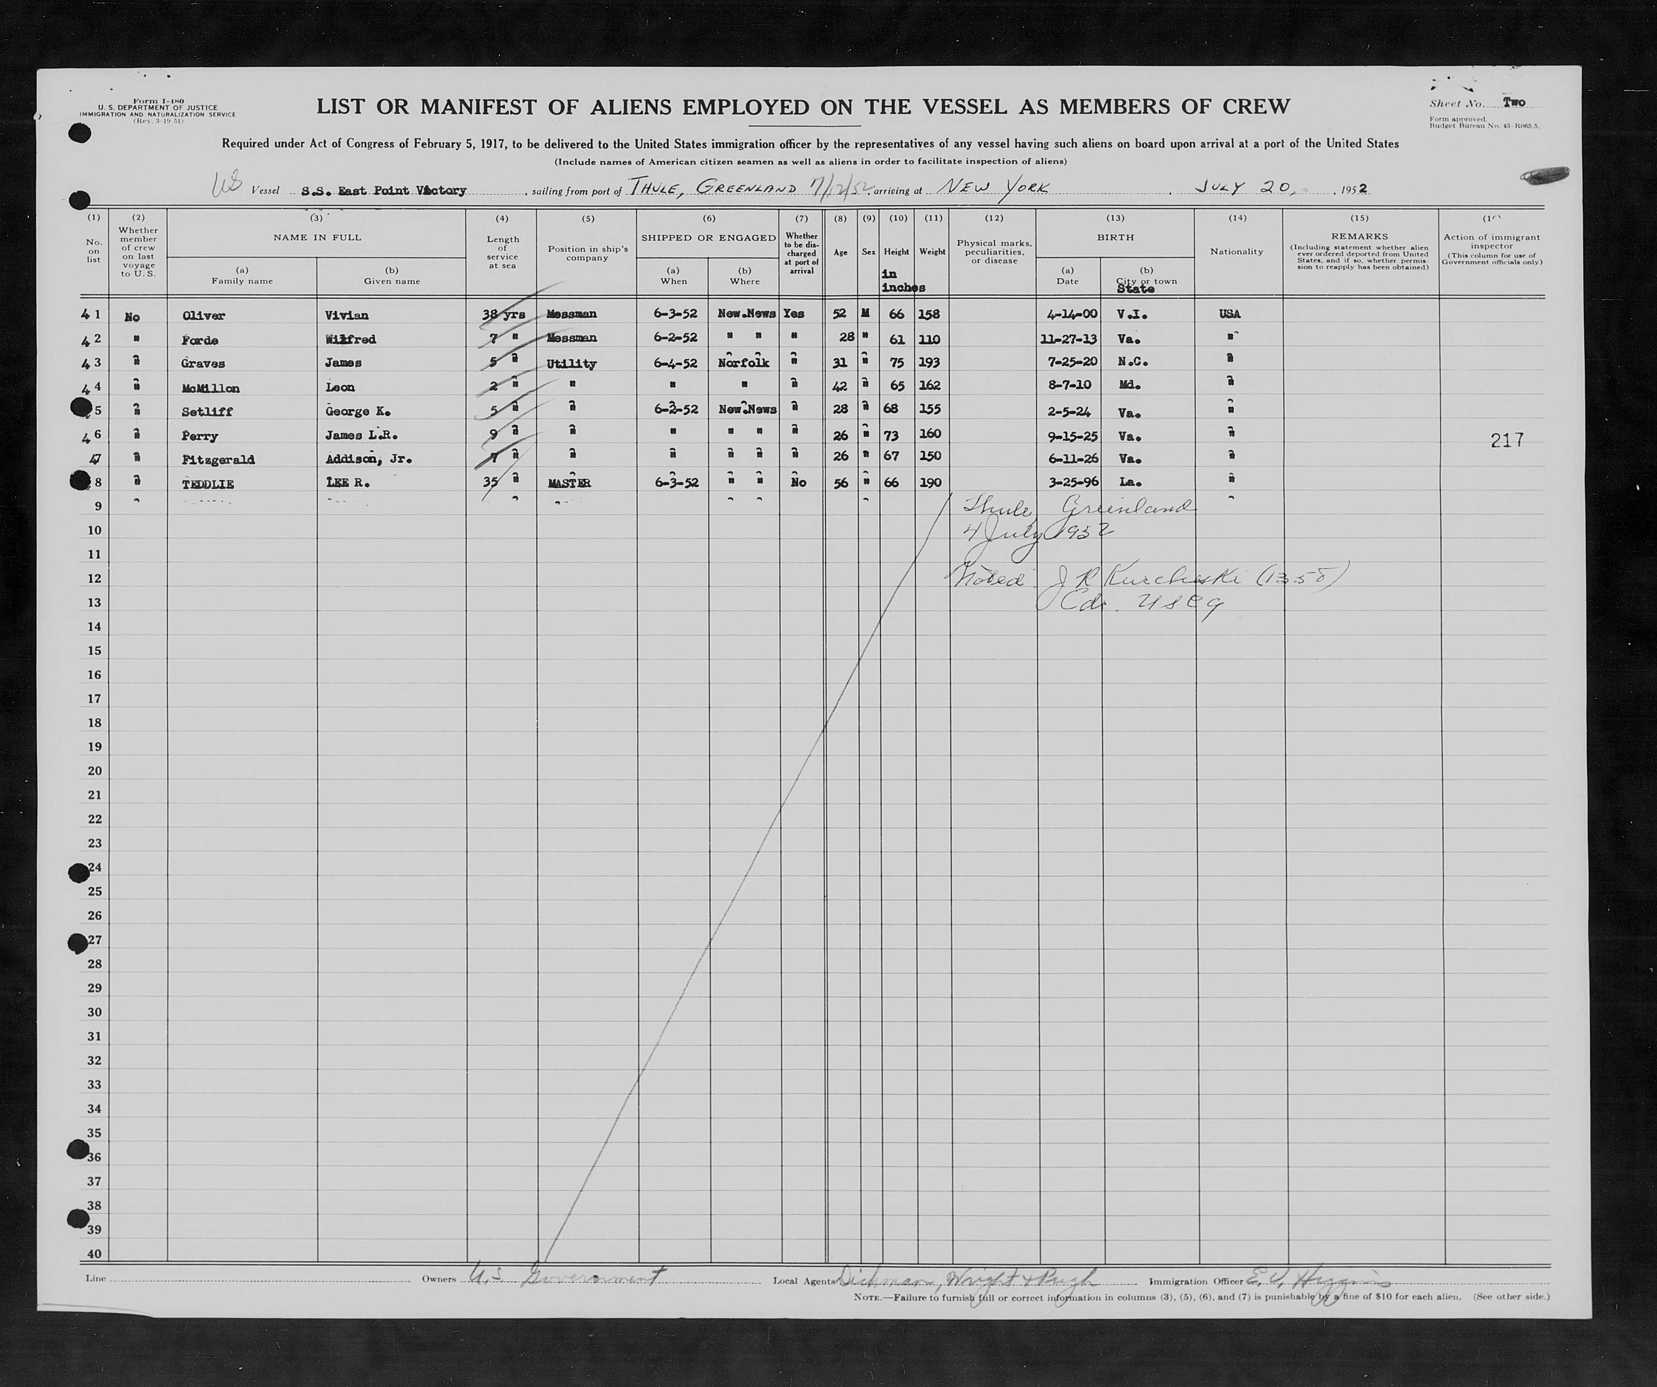Click the "Position in ship's company" header

pyautogui.click(x=588, y=253)
